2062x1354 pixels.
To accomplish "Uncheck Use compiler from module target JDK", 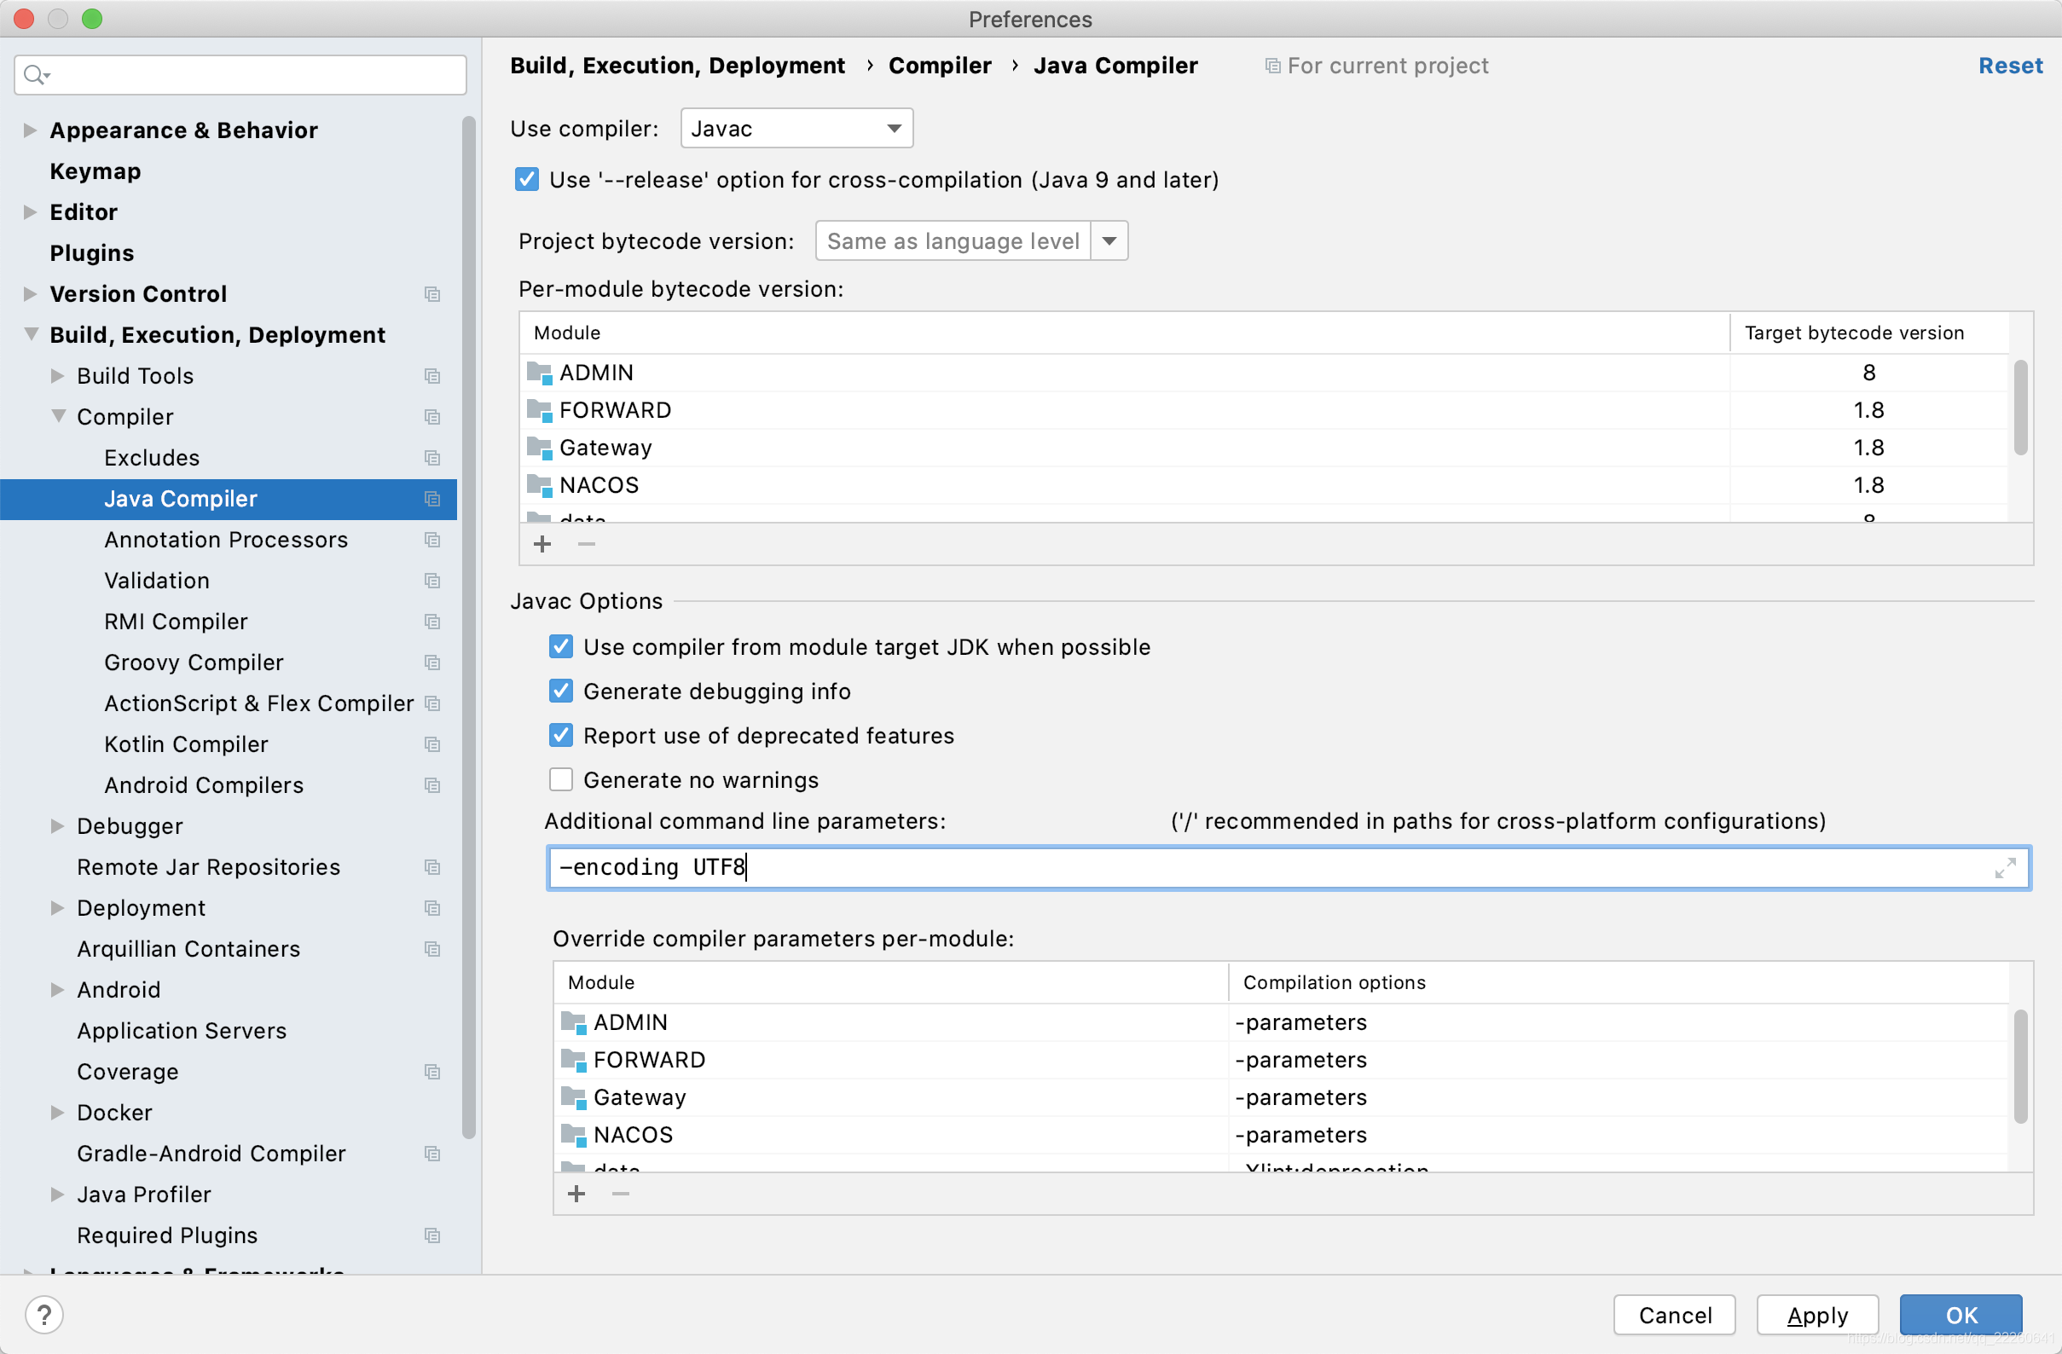I will (x=561, y=646).
